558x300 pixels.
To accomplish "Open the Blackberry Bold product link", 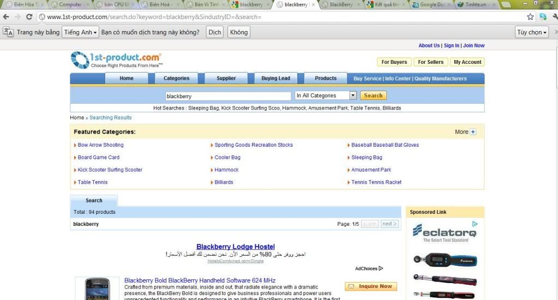I will click(200, 280).
